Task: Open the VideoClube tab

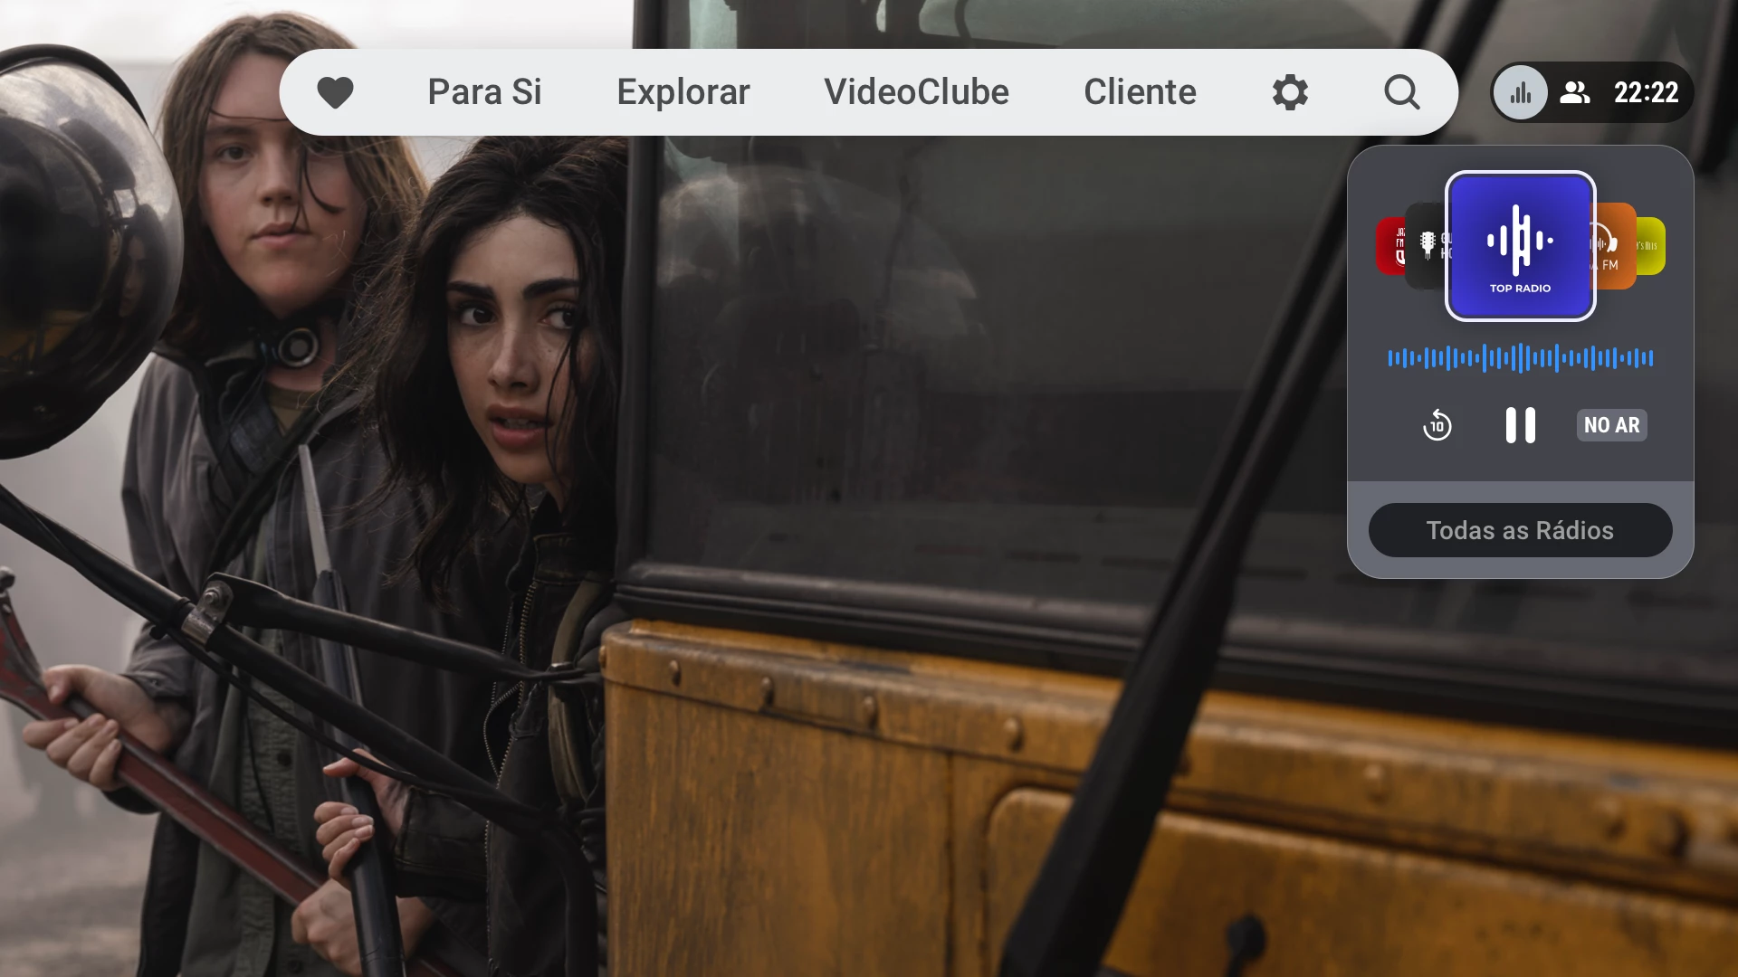Action: [x=916, y=92]
